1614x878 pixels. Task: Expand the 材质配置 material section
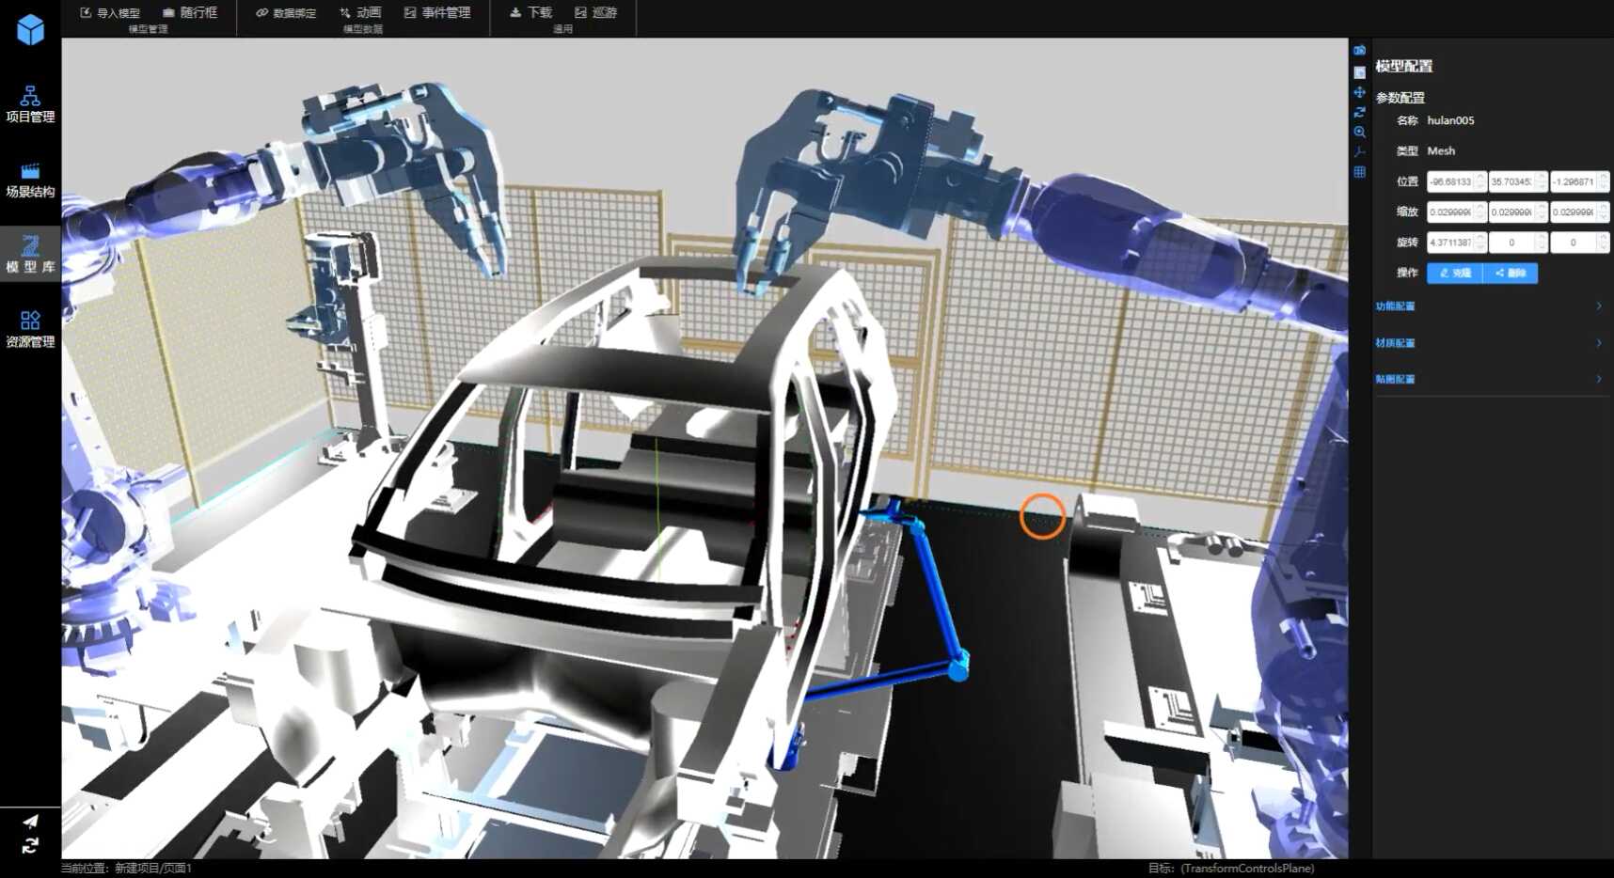(x=1489, y=343)
